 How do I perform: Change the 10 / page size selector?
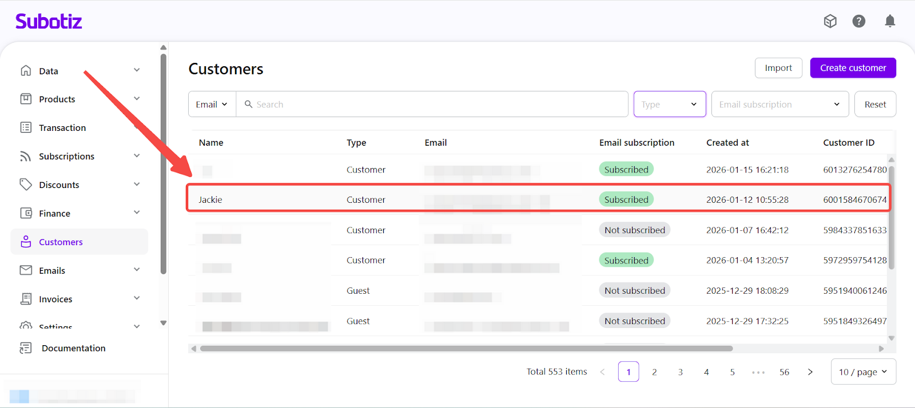863,372
